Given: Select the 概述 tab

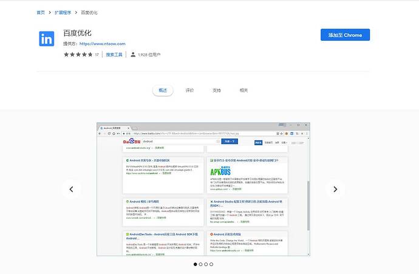Looking at the screenshot, I should [x=163, y=91].
